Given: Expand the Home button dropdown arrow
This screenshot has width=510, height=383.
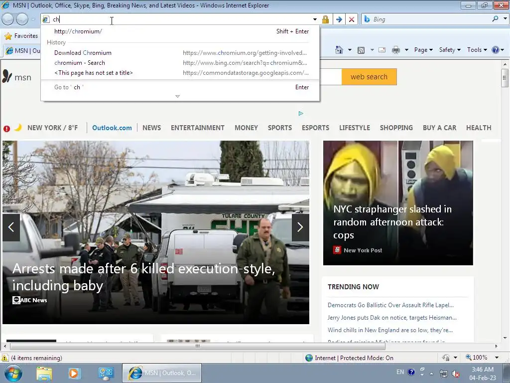Looking at the screenshot, I should [350, 50].
